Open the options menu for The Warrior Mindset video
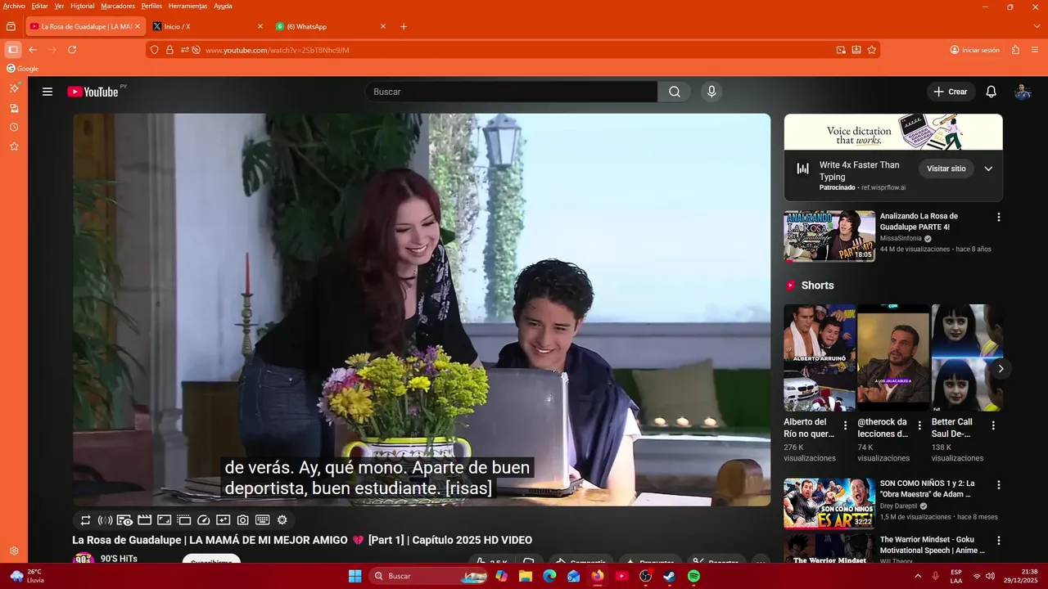This screenshot has height=589, width=1048. coord(998,541)
